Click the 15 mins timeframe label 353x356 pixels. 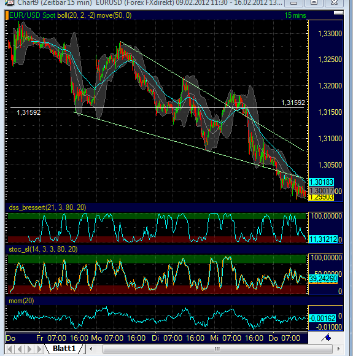point(295,15)
